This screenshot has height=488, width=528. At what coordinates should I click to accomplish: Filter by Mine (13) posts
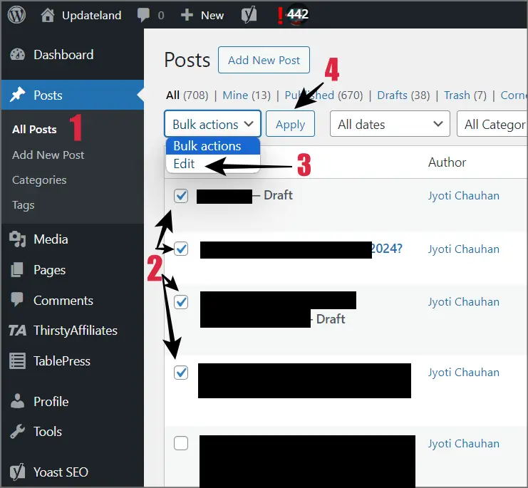[x=247, y=95]
